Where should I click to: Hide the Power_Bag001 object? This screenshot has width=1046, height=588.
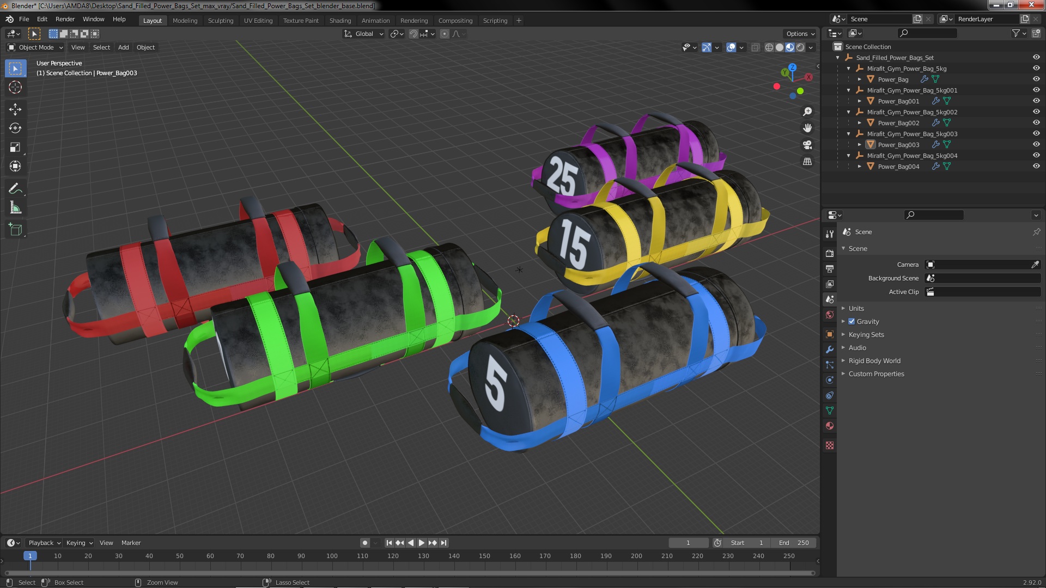[x=1036, y=101]
